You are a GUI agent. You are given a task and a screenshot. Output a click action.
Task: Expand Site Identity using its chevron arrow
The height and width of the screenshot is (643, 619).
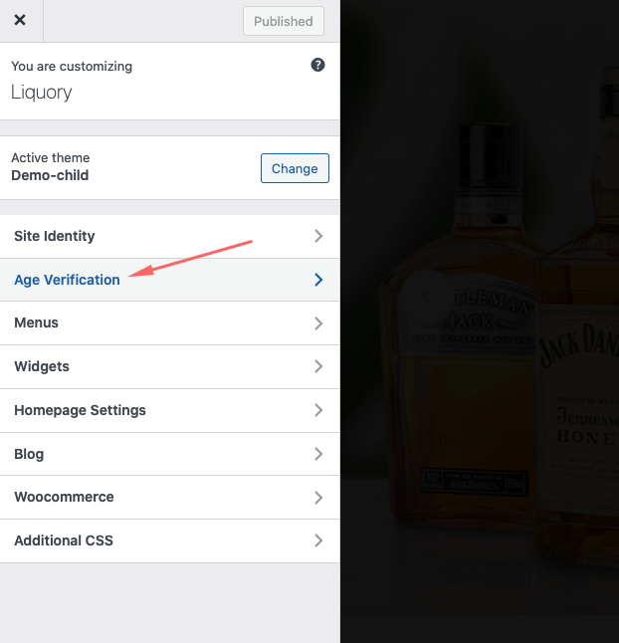318,236
